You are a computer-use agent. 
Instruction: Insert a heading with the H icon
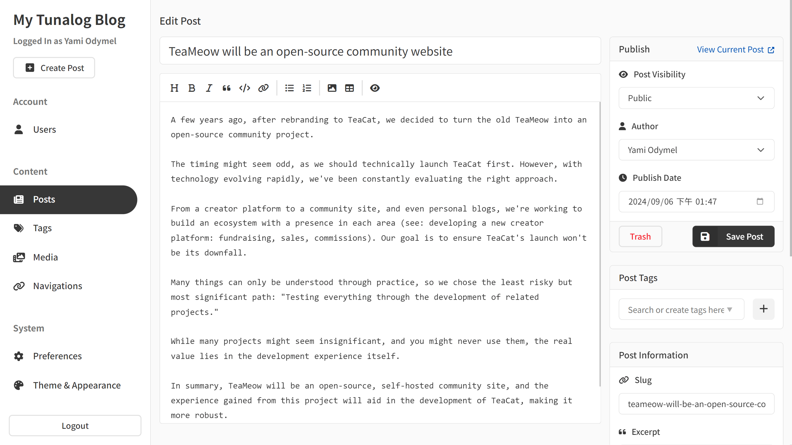click(x=174, y=88)
